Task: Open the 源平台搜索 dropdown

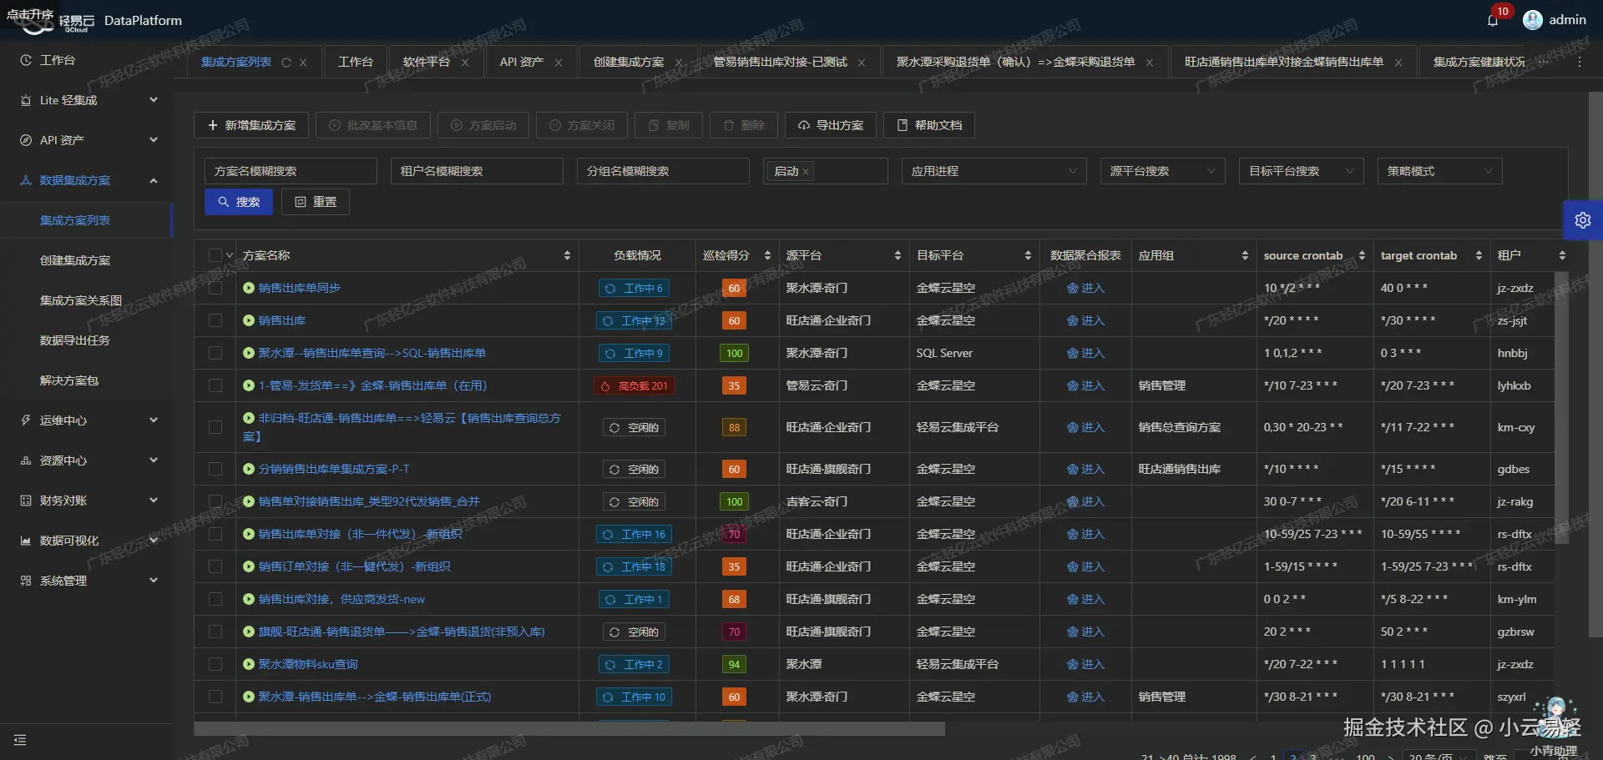Action: tap(1162, 171)
